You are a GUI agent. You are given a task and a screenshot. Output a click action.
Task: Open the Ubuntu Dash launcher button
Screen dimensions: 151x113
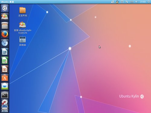pyautogui.click(x=5, y=8)
